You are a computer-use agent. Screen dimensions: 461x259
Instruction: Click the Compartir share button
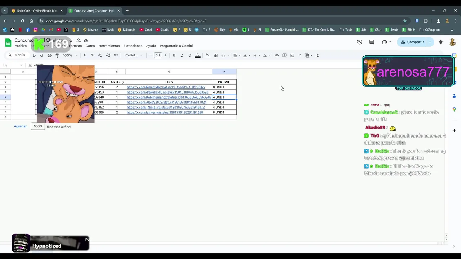click(412, 42)
